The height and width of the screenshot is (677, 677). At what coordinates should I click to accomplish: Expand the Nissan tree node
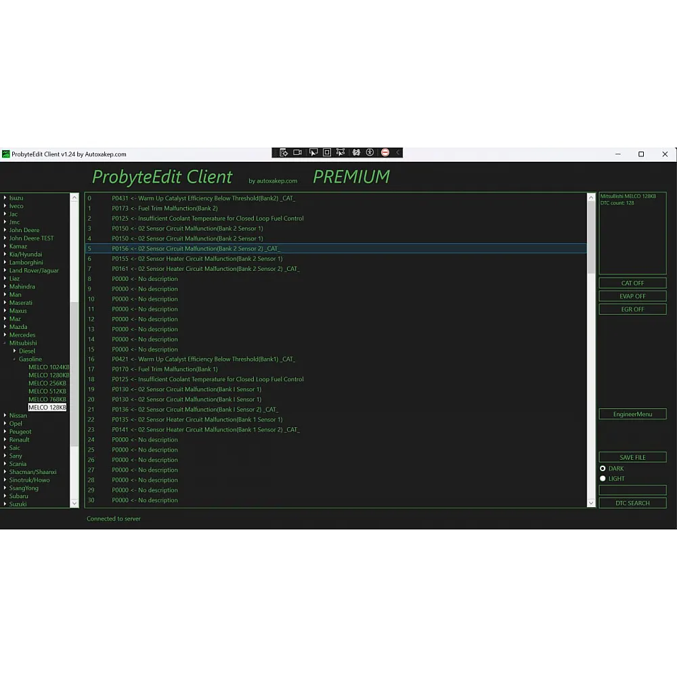coord(5,416)
